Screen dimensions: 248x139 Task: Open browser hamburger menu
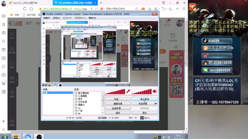pos(184,9)
